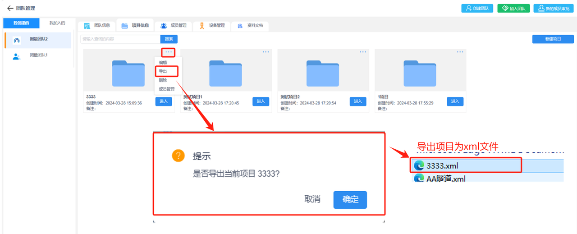Click the back arrow beside 团队管理
Image resolution: width=577 pixels, height=234 pixels.
pyautogui.click(x=10, y=8)
